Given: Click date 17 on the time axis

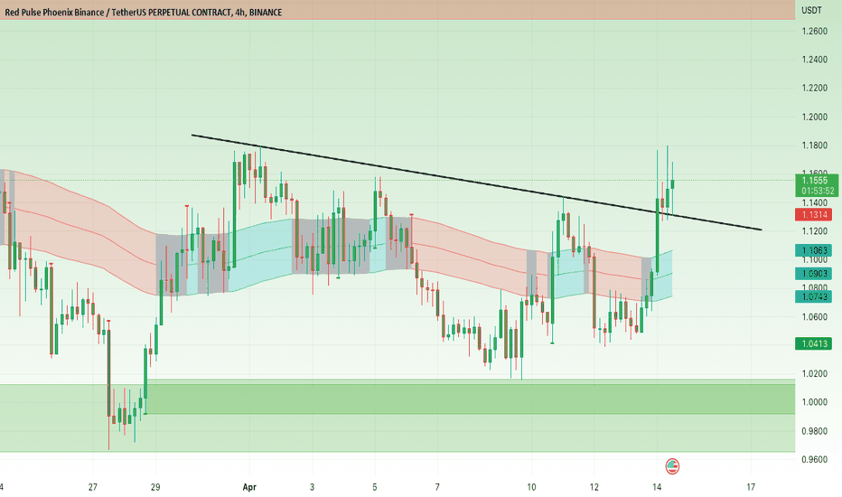Looking at the screenshot, I should coord(751,487).
